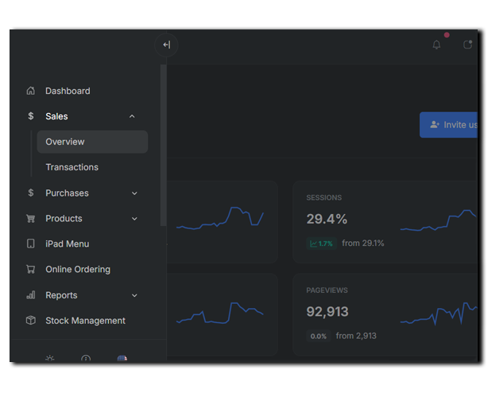The image size is (488, 409).
Task: Click the info circle icon in sidebar footer
Action: (x=86, y=360)
